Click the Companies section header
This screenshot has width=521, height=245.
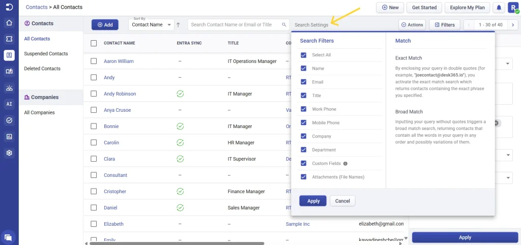point(51,97)
